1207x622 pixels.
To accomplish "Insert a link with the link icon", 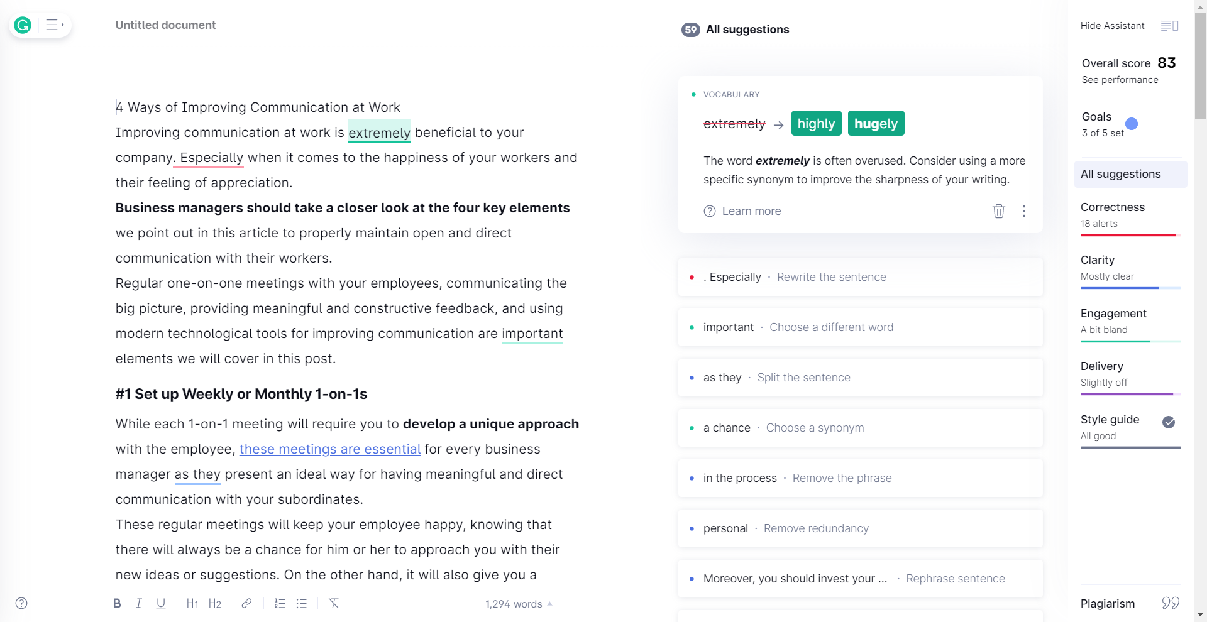I will pos(246,603).
